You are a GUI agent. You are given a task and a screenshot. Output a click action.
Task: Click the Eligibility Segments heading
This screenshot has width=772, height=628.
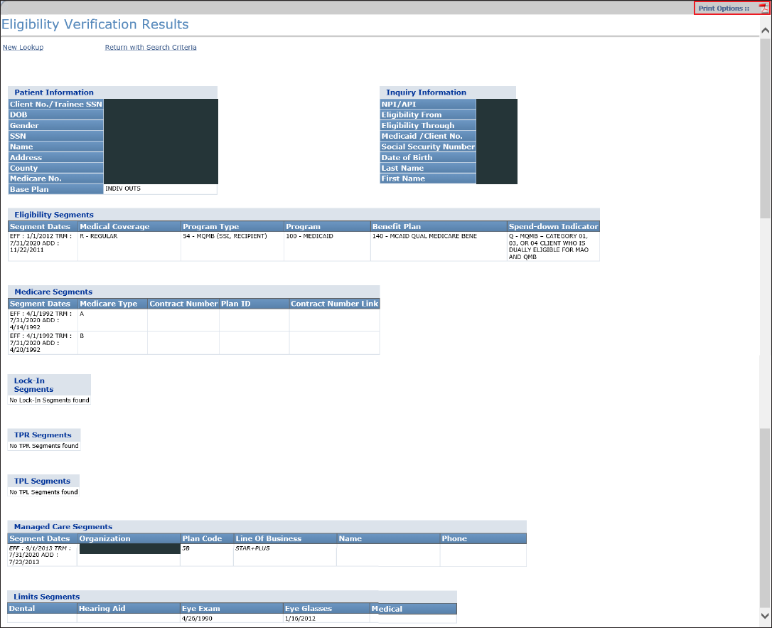[54, 215]
